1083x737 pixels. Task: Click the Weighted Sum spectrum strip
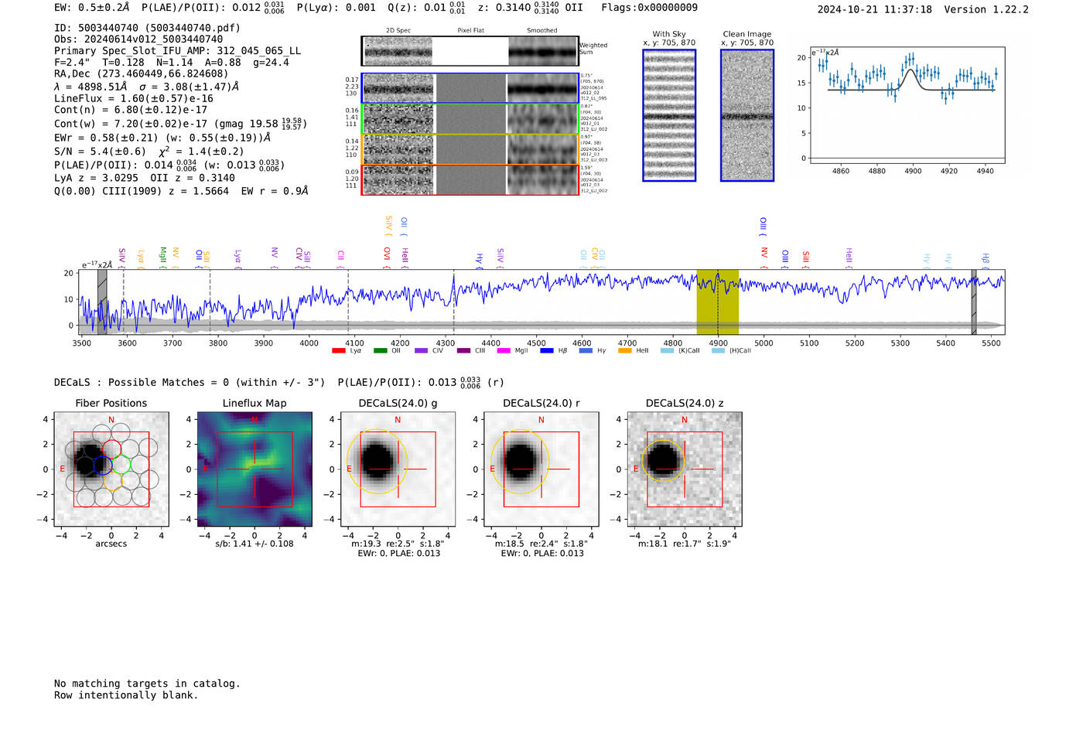tap(470, 51)
